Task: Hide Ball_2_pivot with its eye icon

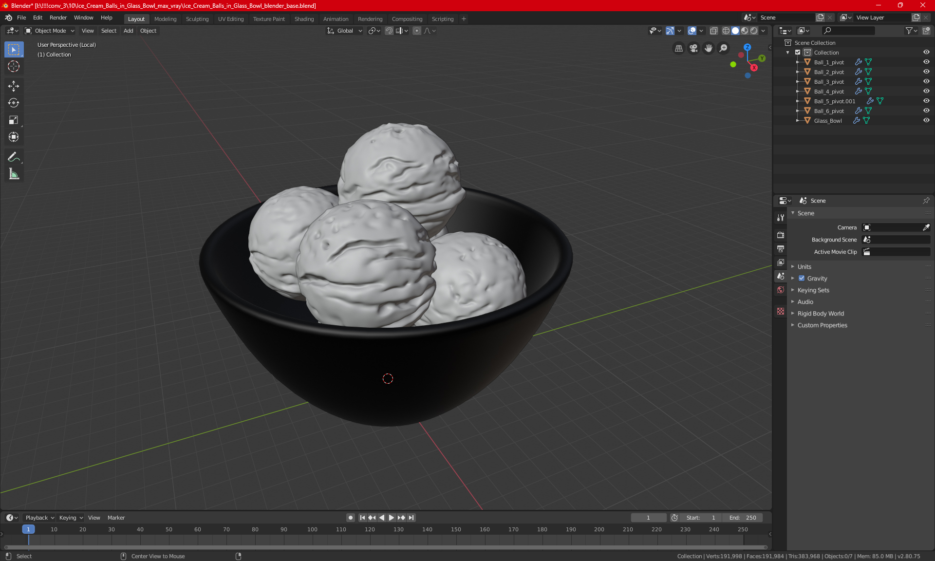Action: (x=926, y=72)
